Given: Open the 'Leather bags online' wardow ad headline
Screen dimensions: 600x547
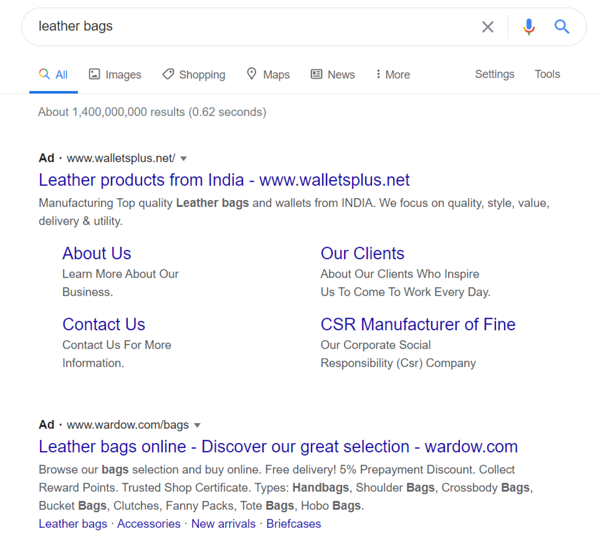Looking at the screenshot, I should (x=278, y=447).
